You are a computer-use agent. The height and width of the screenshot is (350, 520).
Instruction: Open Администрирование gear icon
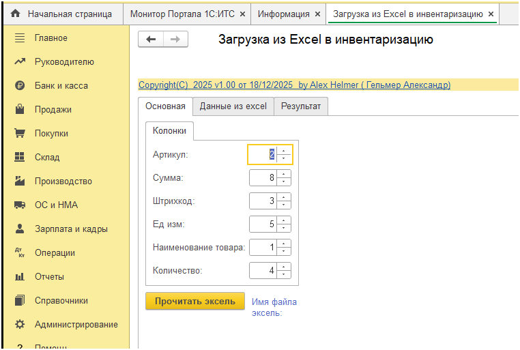[20, 325]
